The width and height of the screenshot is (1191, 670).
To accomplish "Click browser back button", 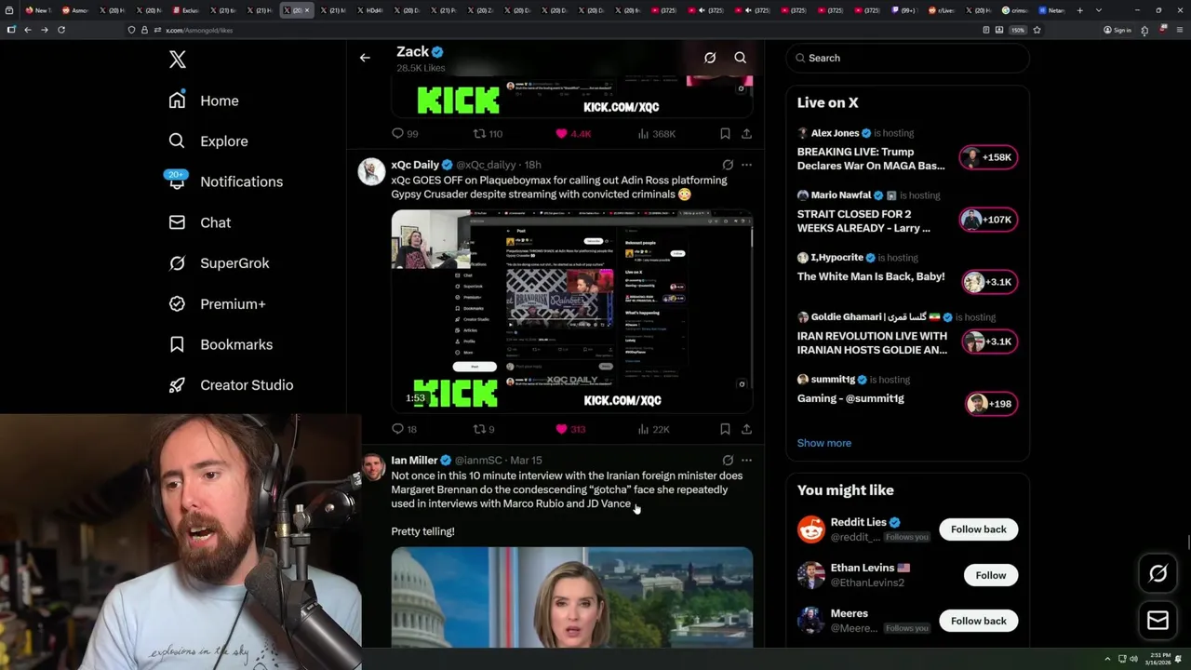I will pos(28,30).
